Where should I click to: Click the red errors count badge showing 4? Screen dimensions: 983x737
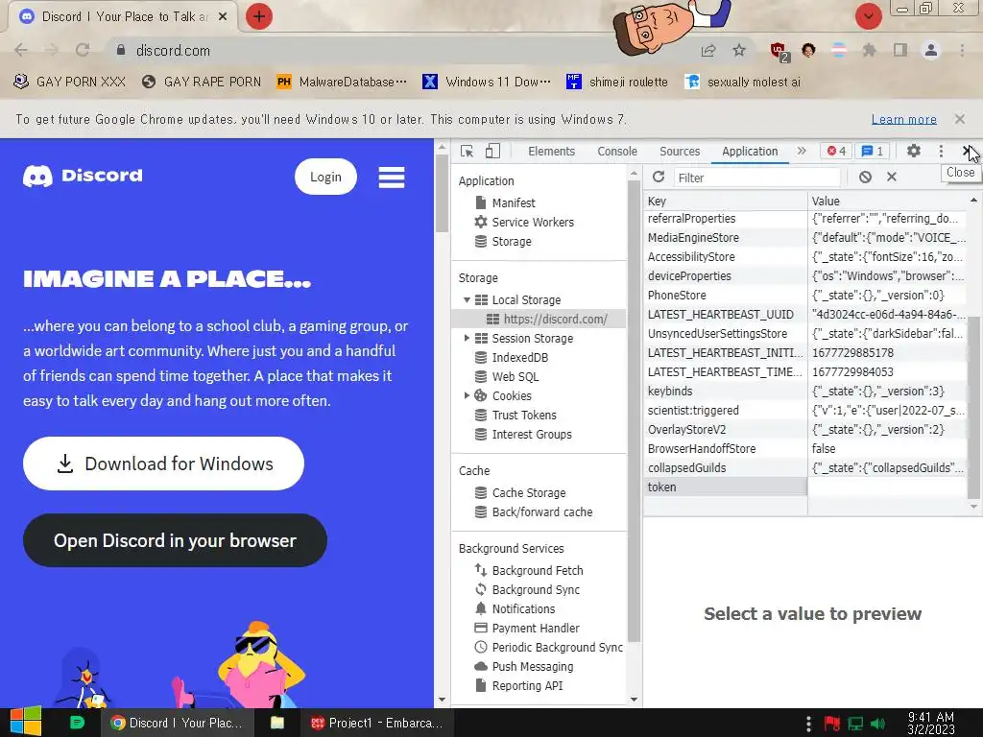pos(836,151)
